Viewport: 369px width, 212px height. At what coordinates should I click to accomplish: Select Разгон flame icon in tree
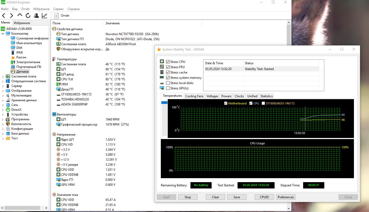(13, 57)
